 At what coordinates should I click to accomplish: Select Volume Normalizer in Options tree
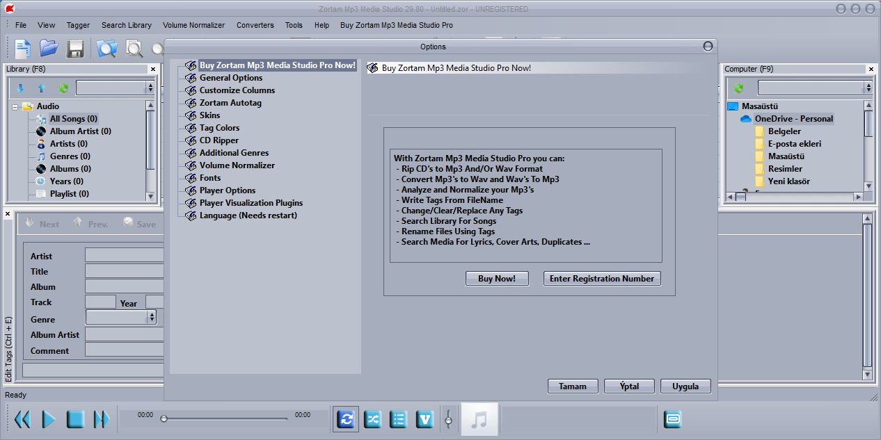[237, 165]
